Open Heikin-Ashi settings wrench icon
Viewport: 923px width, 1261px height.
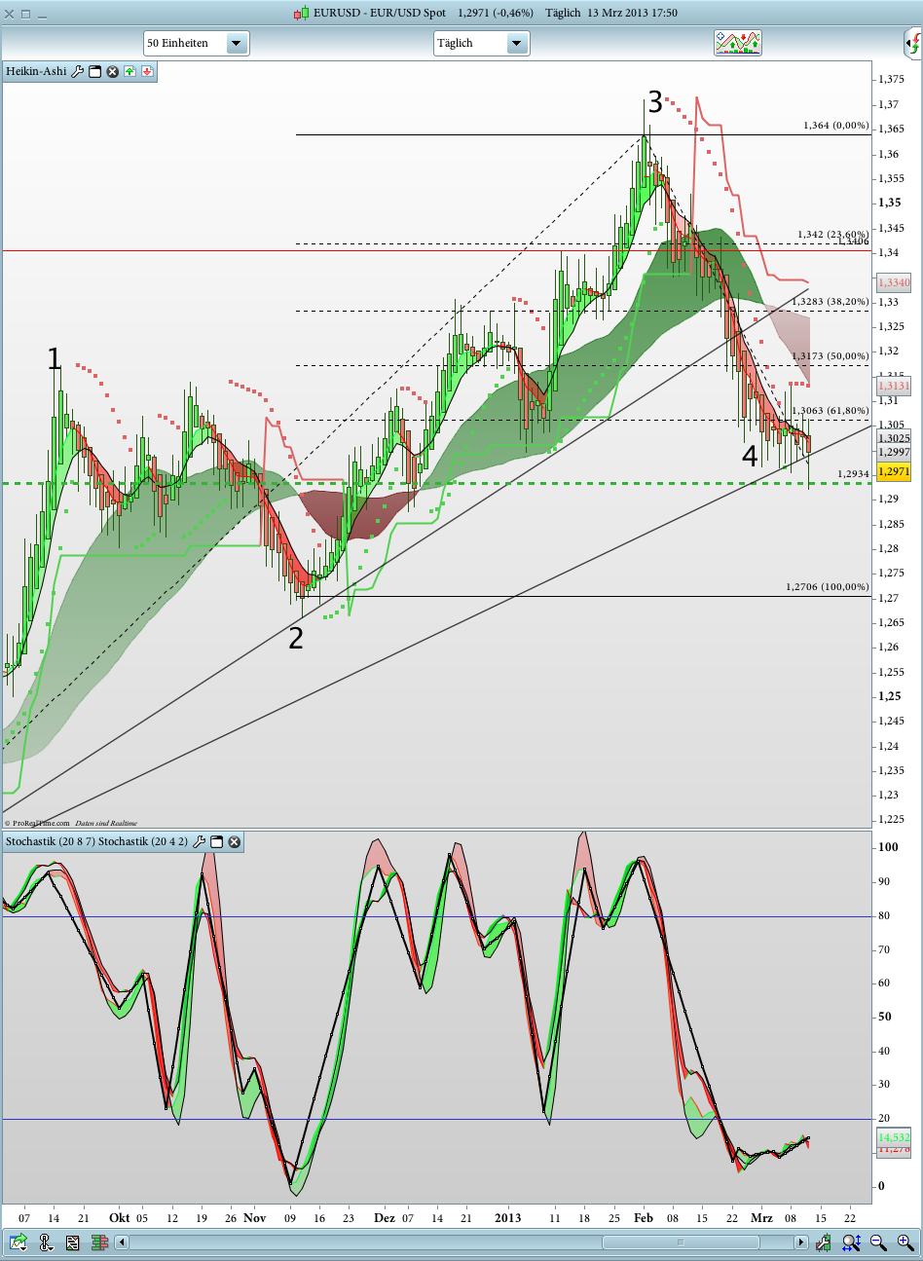click(78, 71)
